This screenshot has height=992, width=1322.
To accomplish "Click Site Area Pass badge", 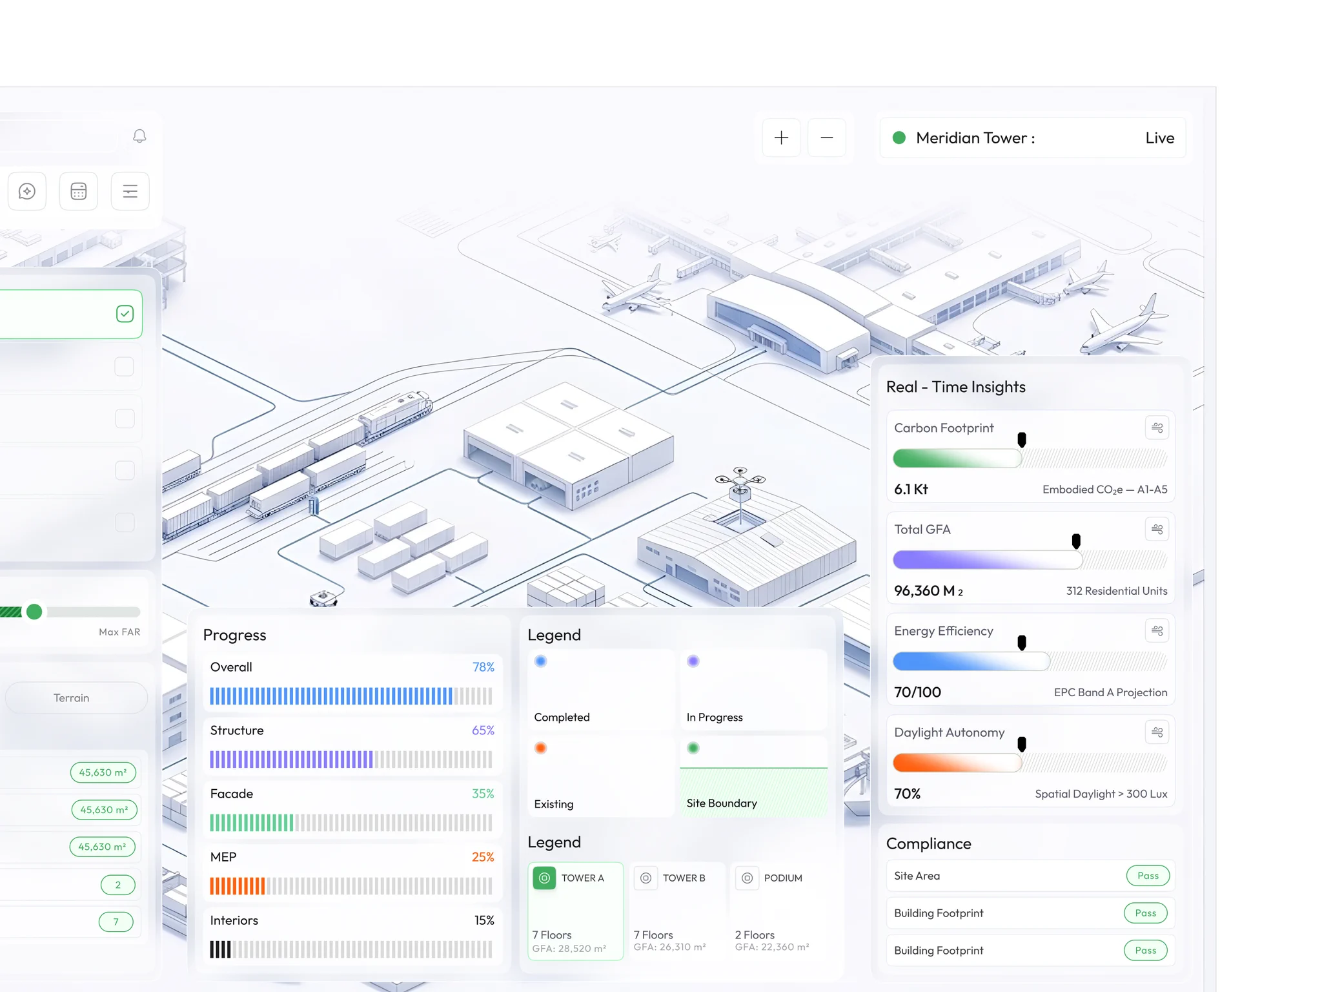I will tap(1148, 876).
